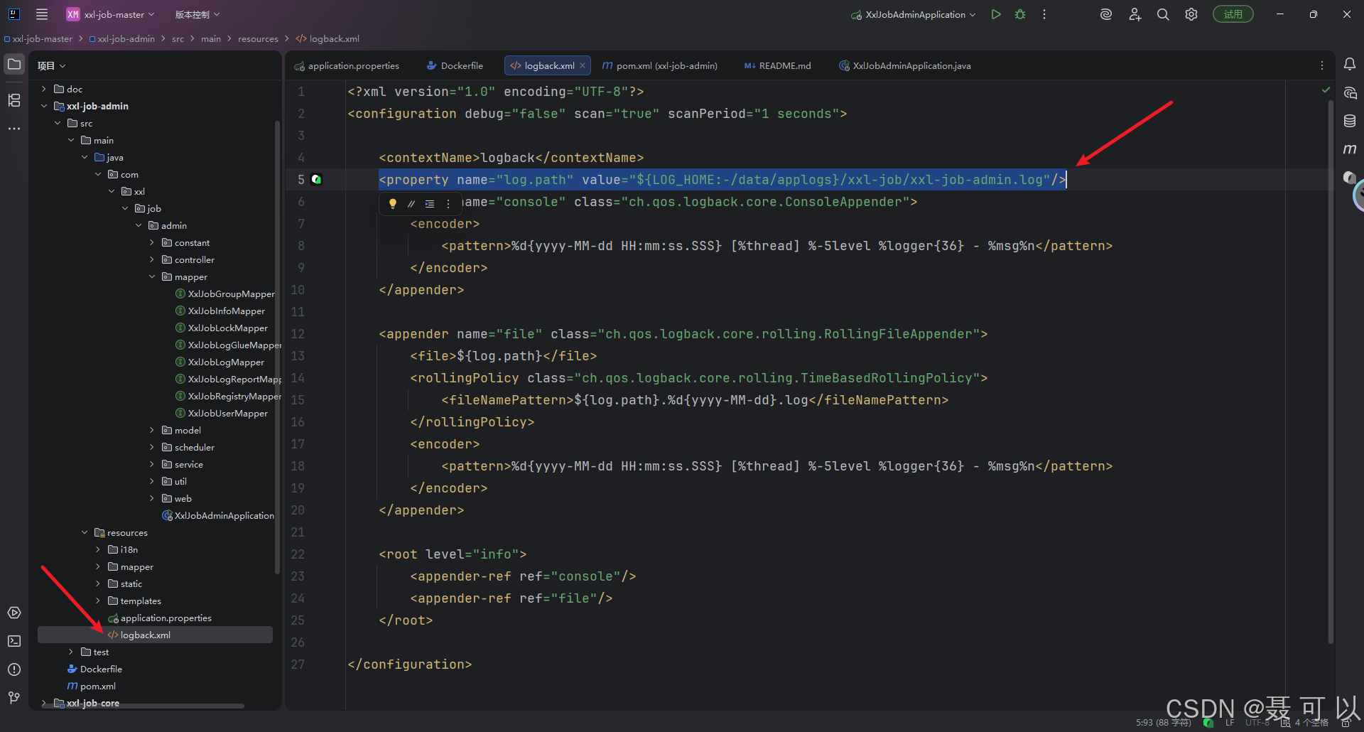The width and height of the screenshot is (1364, 732).
Task: Start debugging with the bug icon
Action: tap(1020, 14)
